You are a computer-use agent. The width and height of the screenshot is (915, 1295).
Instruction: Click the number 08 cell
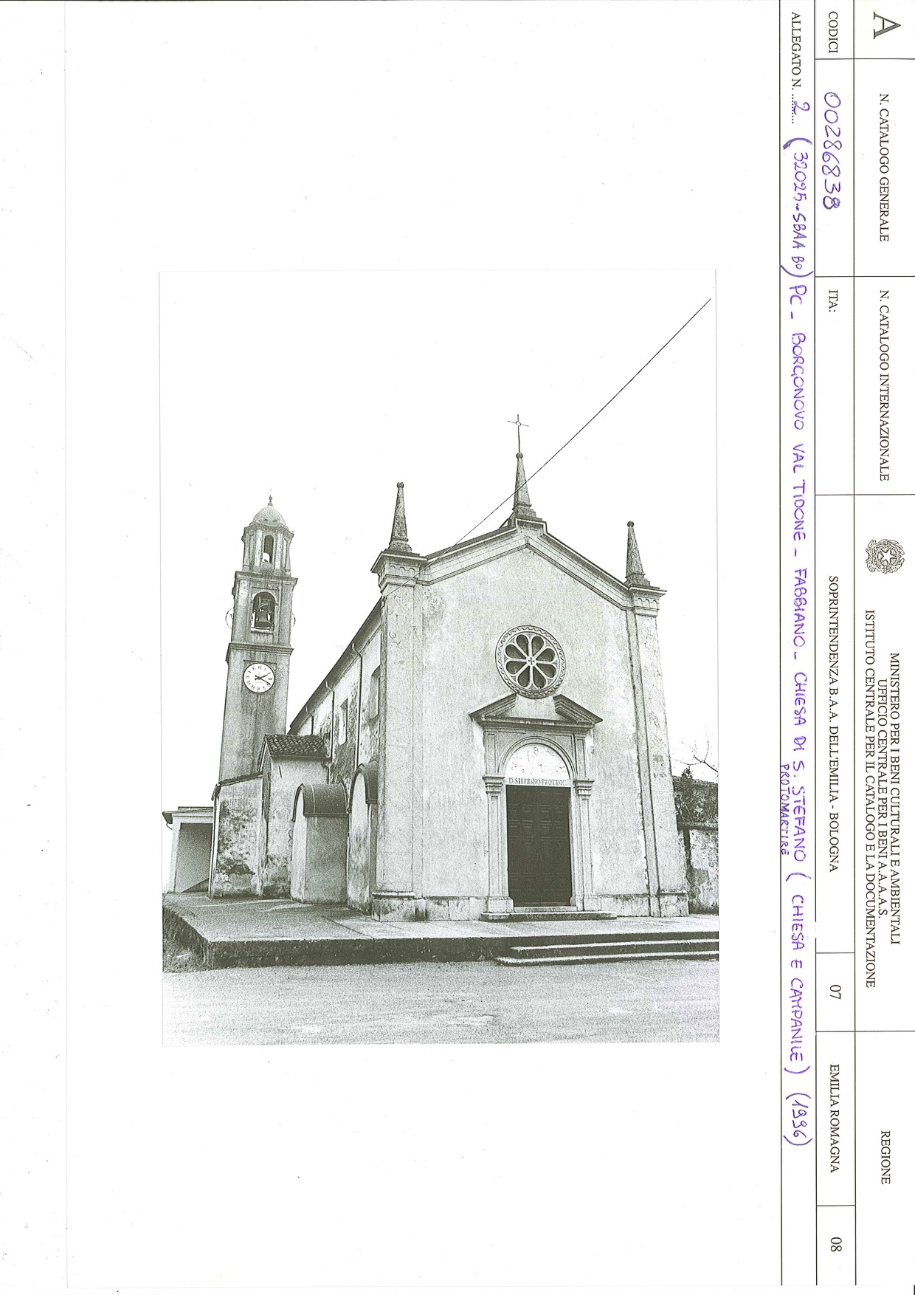(835, 1245)
